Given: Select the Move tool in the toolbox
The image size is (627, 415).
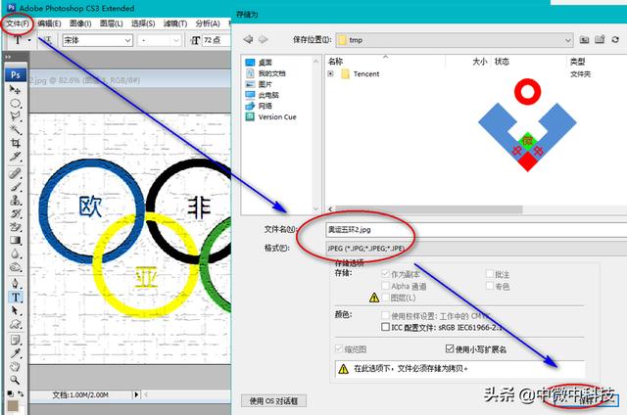Looking at the screenshot, I should [x=16, y=89].
